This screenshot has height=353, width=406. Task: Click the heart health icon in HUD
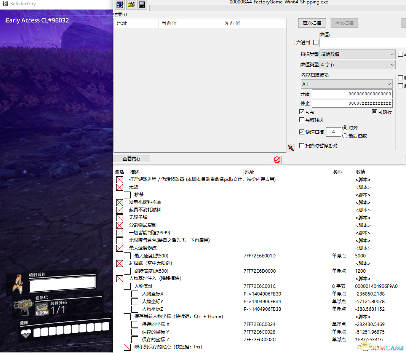tap(26, 333)
